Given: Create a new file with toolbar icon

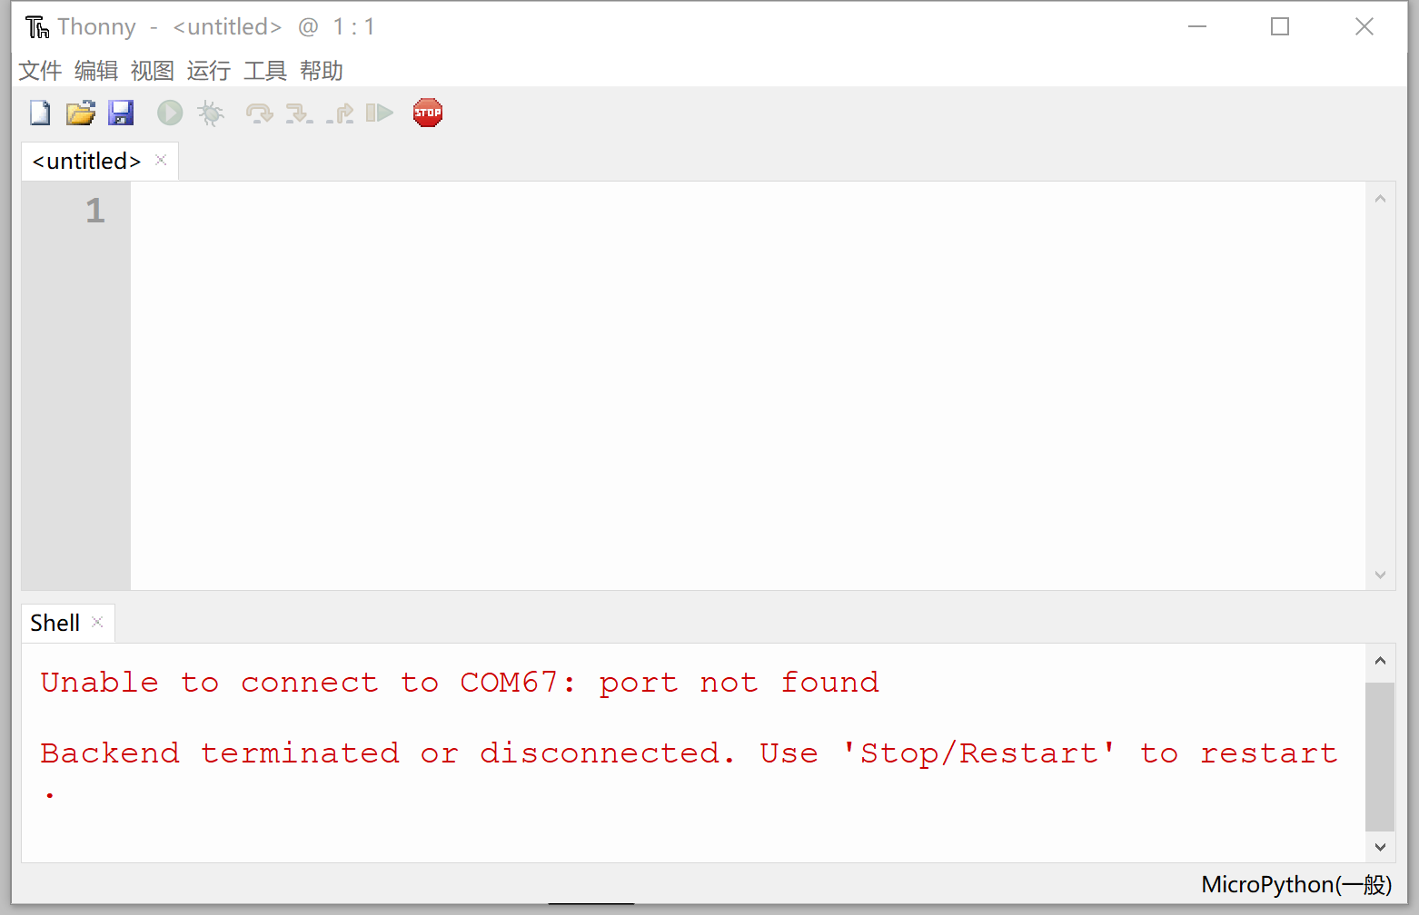Looking at the screenshot, I should click(40, 113).
